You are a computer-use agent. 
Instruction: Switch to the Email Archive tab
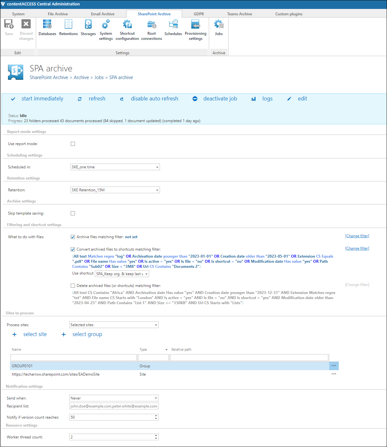102,14
